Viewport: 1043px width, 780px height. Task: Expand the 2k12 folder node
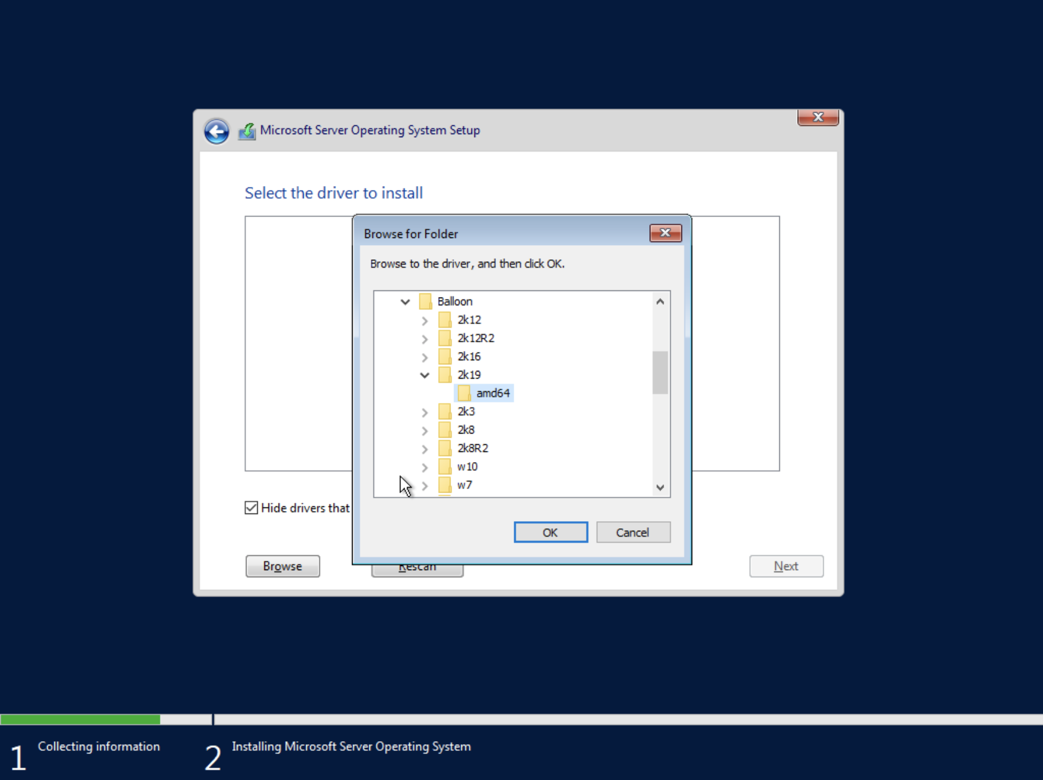[424, 320]
